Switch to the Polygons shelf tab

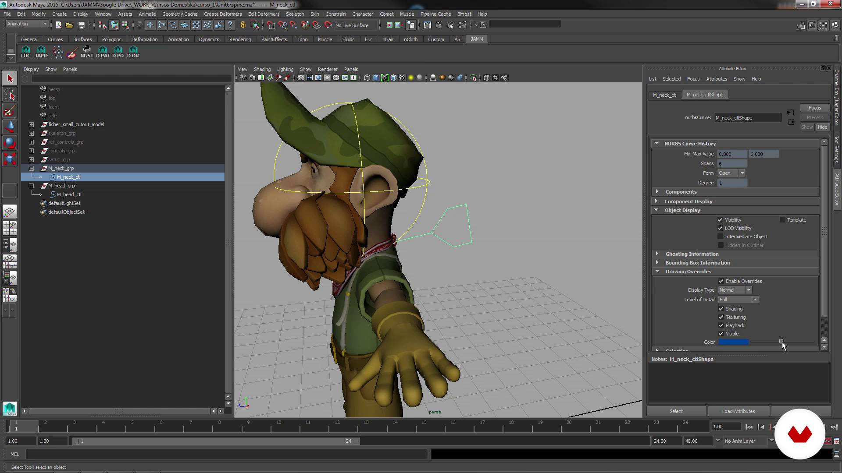(111, 39)
